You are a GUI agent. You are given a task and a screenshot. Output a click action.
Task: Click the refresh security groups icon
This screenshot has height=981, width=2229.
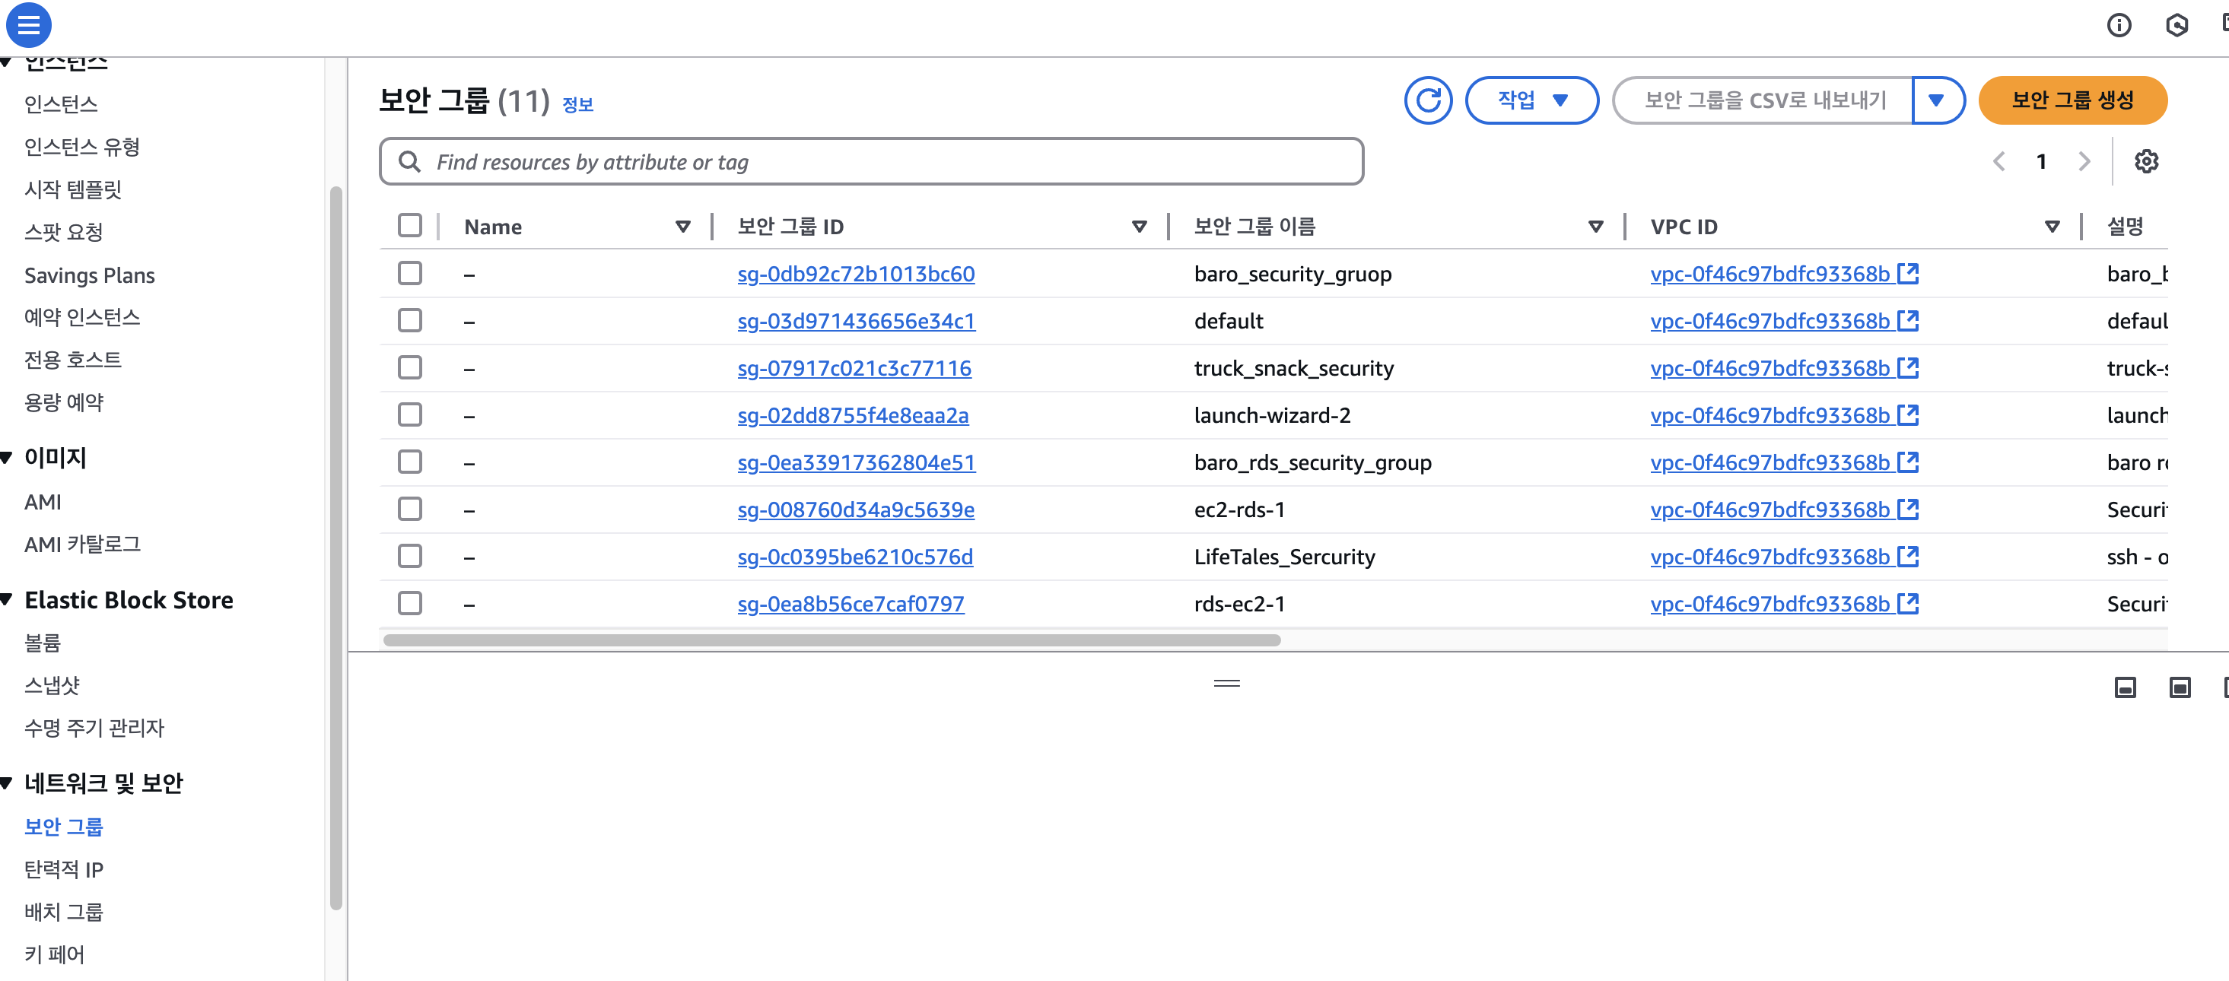pos(1428,100)
